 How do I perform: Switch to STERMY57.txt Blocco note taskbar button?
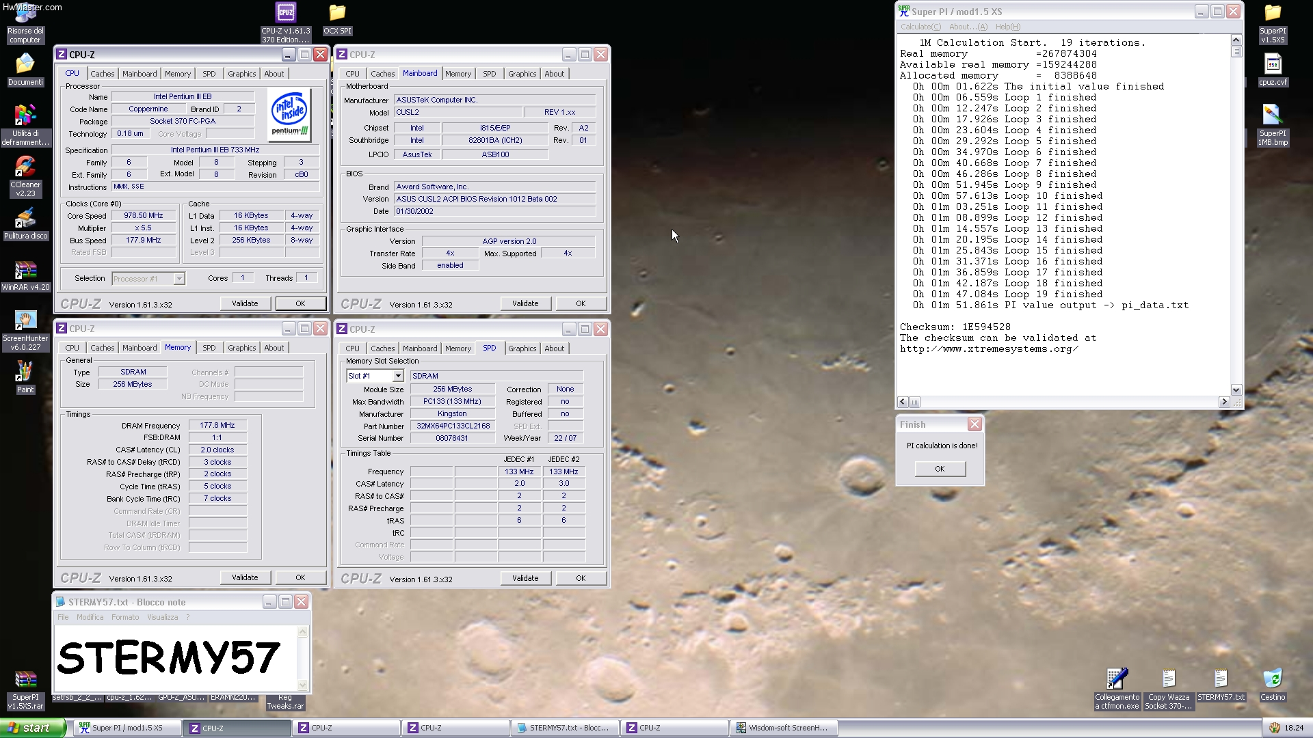(x=564, y=728)
